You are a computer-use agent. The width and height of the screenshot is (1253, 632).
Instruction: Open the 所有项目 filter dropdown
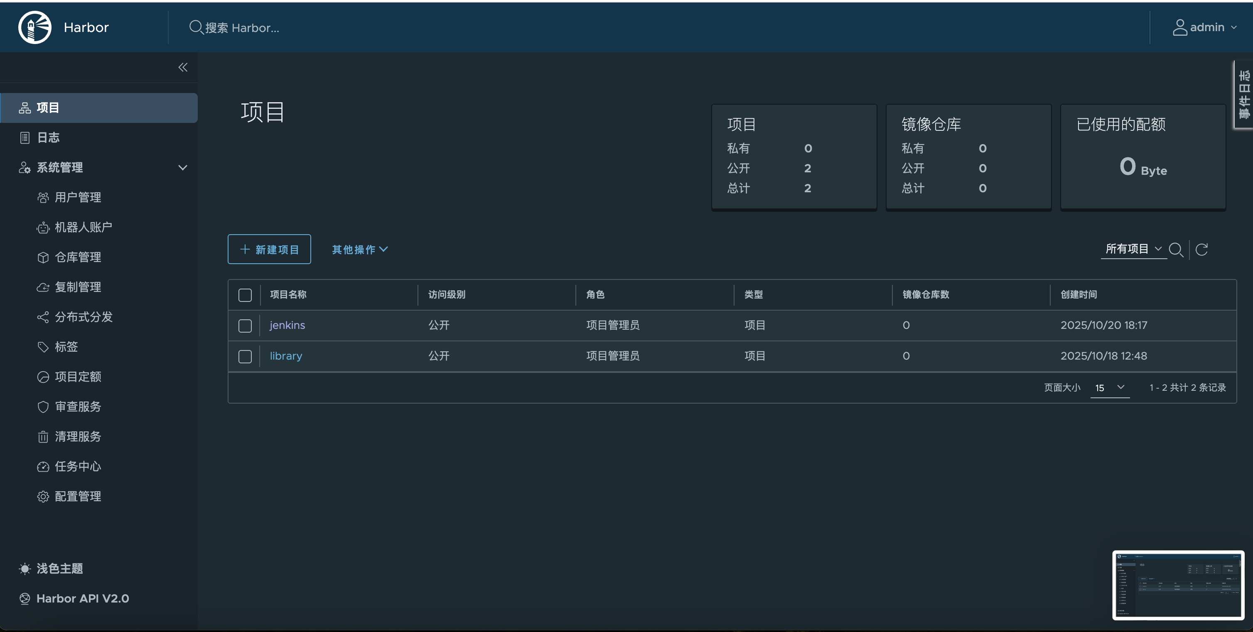point(1133,249)
